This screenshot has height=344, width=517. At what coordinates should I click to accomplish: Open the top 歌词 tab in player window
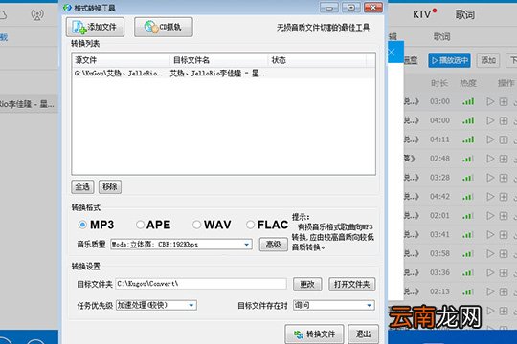pos(465,14)
